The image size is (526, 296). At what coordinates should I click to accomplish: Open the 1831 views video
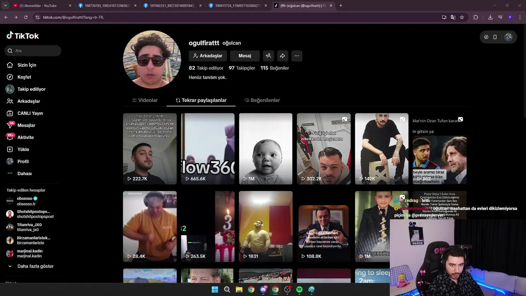(x=265, y=227)
